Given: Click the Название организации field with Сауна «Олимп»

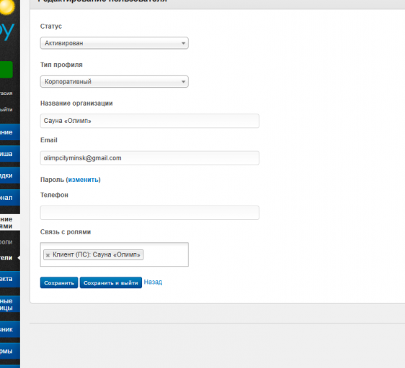Looking at the screenshot, I should pyautogui.click(x=150, y=121).
